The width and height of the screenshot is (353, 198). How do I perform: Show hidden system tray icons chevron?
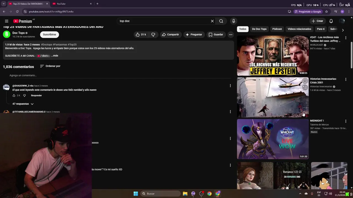(300, 194)
